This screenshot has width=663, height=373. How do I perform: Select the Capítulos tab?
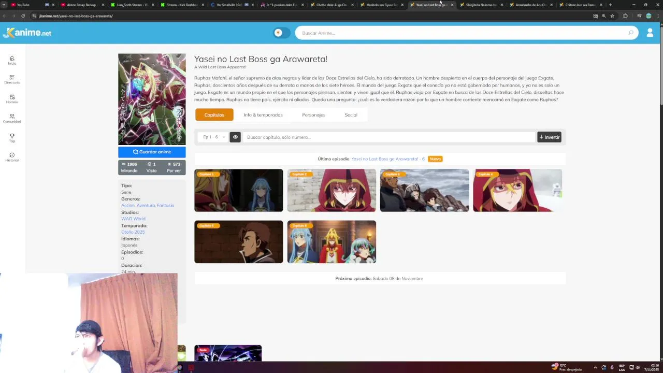(x=214, y=114)
